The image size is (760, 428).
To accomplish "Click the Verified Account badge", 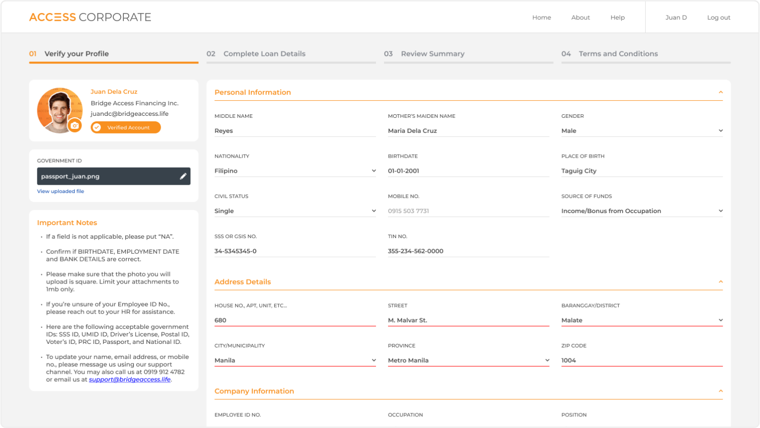I will click(x=126, y=127).
